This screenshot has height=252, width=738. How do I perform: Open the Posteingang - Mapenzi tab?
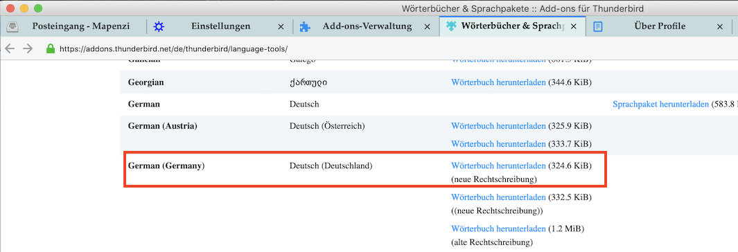coord(73,26)
